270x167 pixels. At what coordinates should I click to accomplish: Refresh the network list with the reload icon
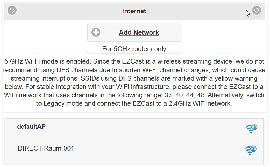pos(256,10)
